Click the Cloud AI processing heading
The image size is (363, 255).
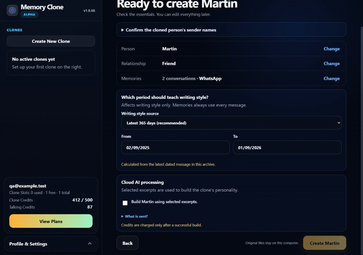(142, 182)
